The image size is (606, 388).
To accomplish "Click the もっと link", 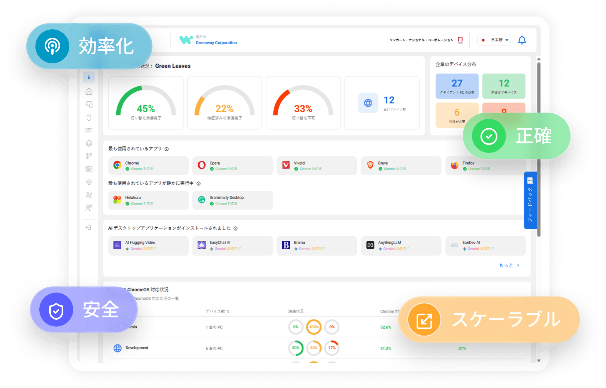I will (x=509, y=265).
